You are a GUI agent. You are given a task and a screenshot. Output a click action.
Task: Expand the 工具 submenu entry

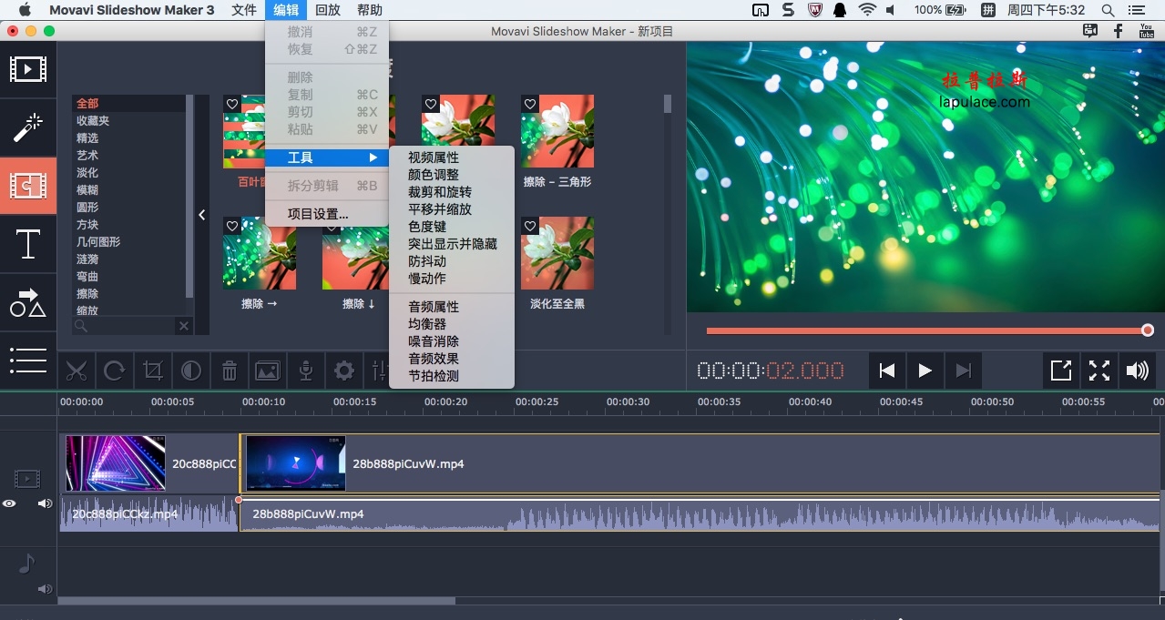click(327, 158)
